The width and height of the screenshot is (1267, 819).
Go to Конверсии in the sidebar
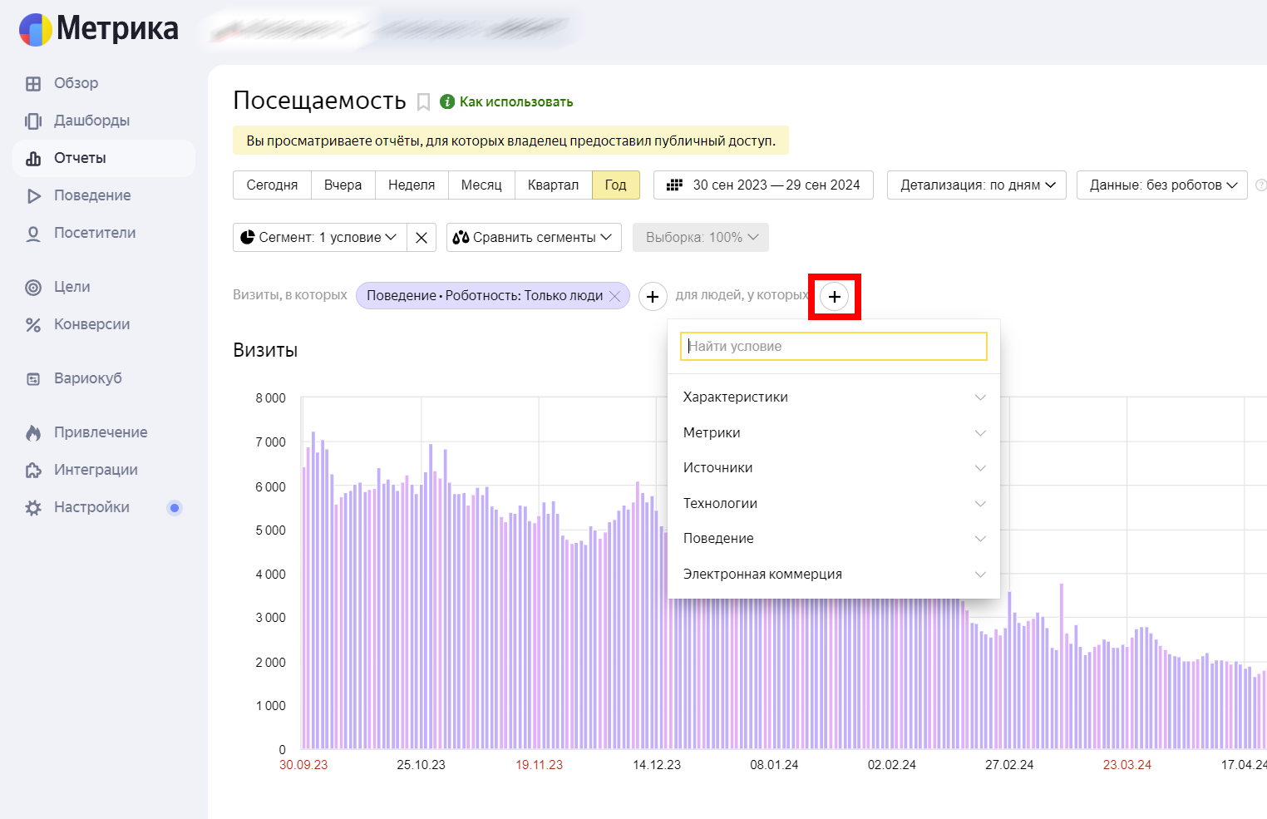pos(91,324)
